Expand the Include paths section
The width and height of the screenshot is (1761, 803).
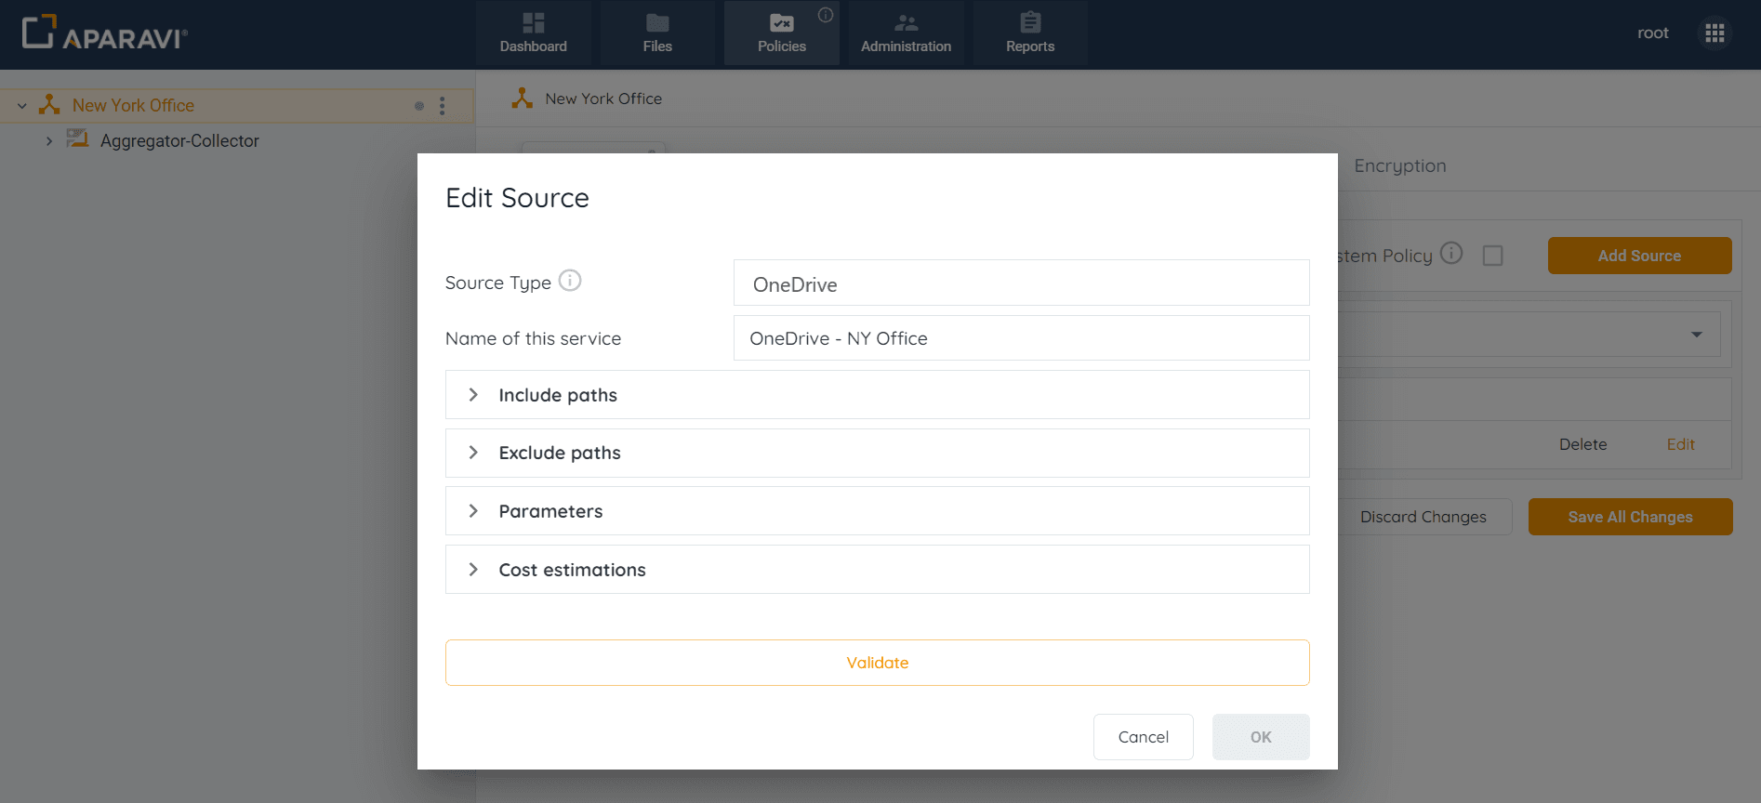point(877,395)
